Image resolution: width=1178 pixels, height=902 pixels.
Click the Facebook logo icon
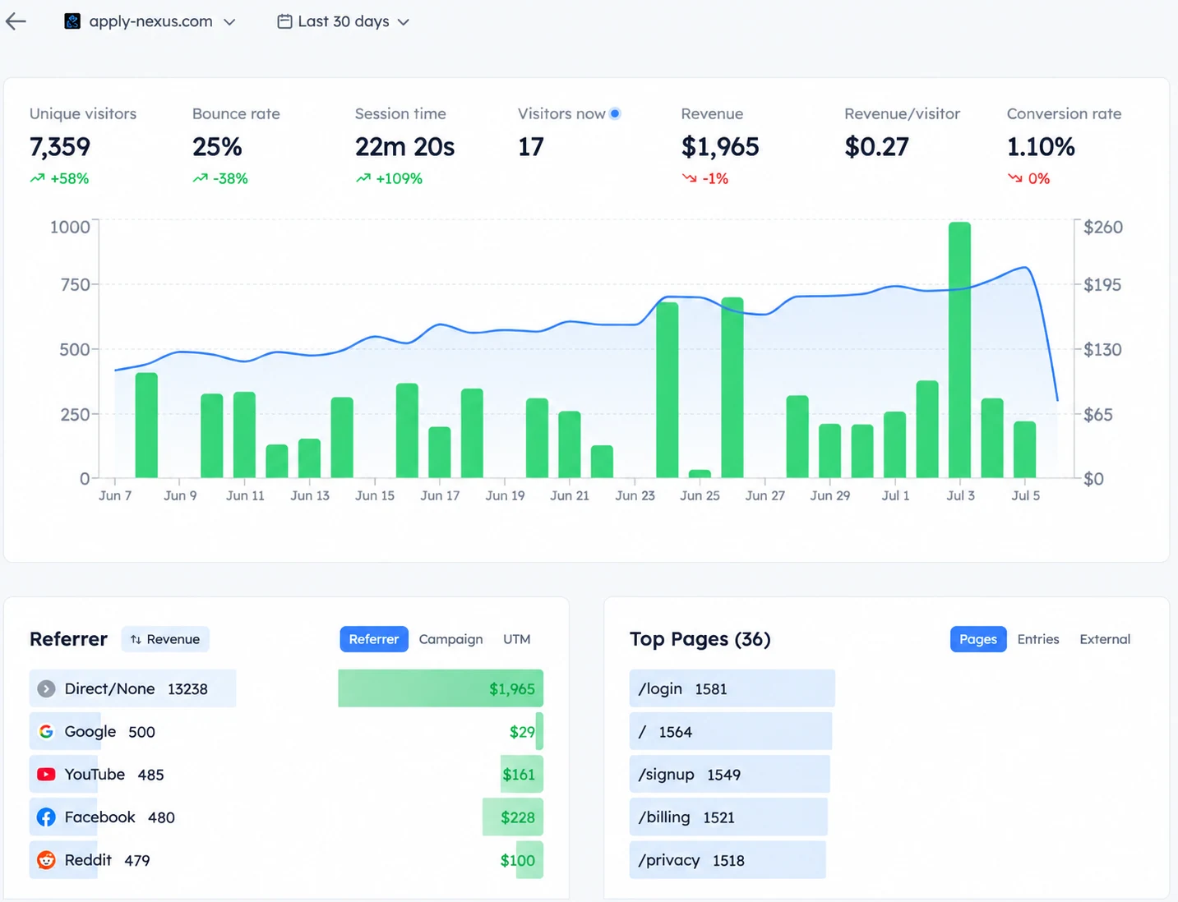point(46,817)
